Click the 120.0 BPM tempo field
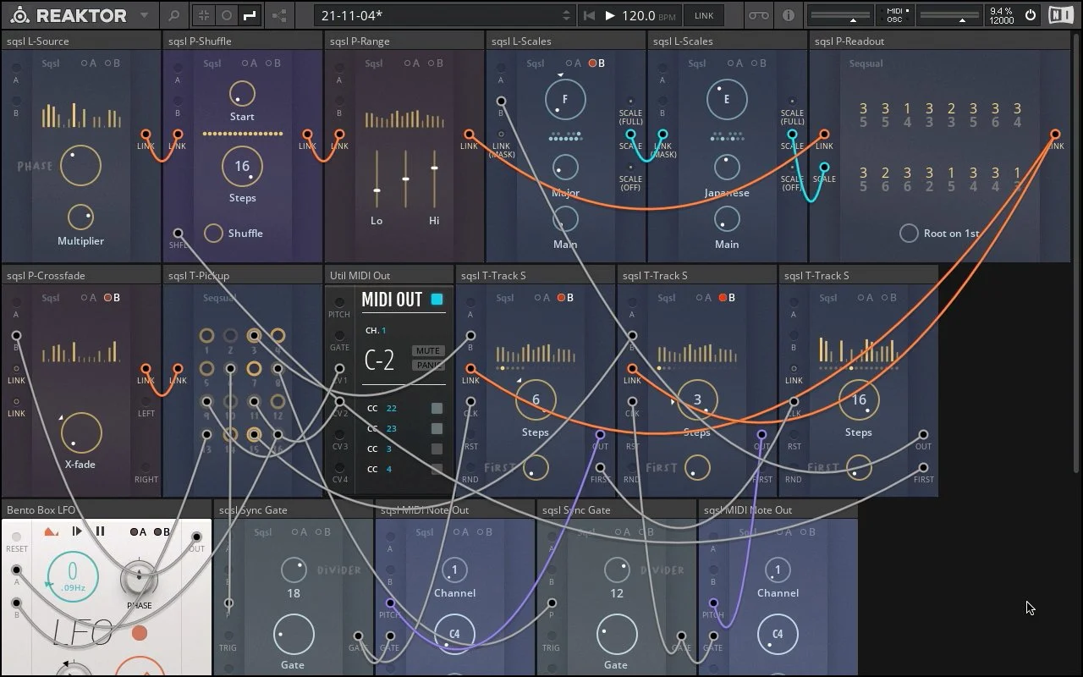The height and width of the screenshot is (677, 1083). click(650, 15)
